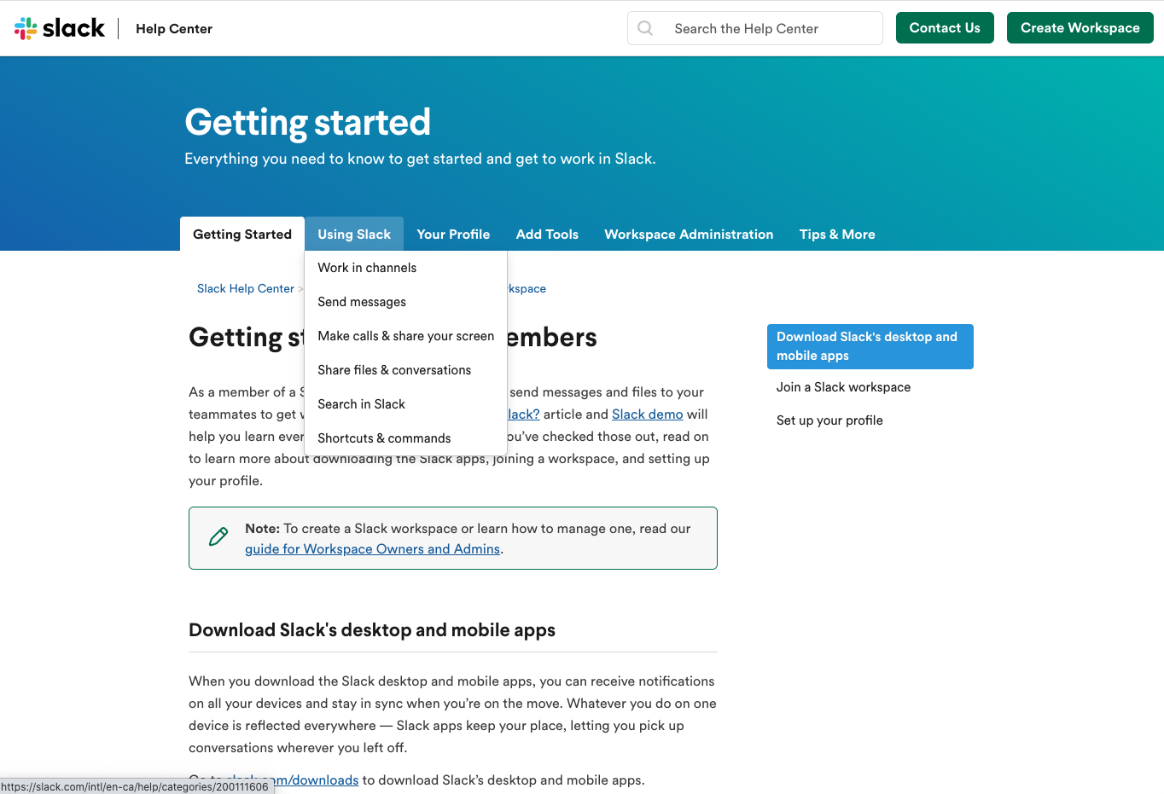This screenshot has width=1164, height=794.
Task: Focus the Search the Help Center field
Action: [755, 28]
